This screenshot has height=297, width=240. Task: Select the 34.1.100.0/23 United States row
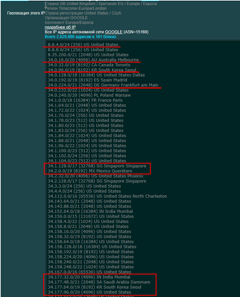[87, 151]
